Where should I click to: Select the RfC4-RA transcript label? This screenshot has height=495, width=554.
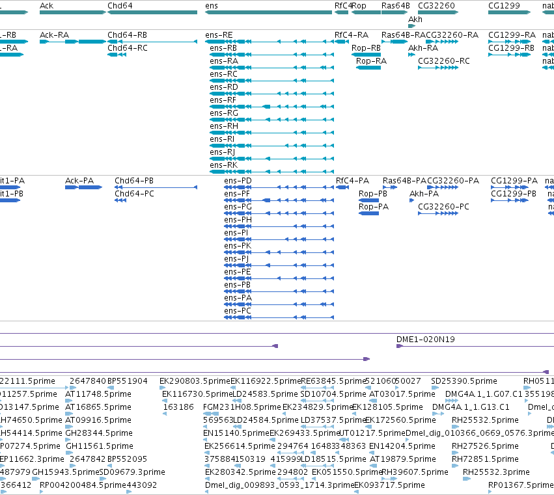(352, 35)
